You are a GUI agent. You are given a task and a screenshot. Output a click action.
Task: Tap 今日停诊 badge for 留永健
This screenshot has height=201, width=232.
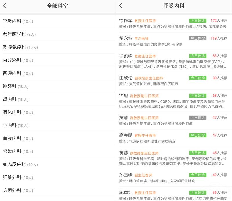tap(198, 38)
